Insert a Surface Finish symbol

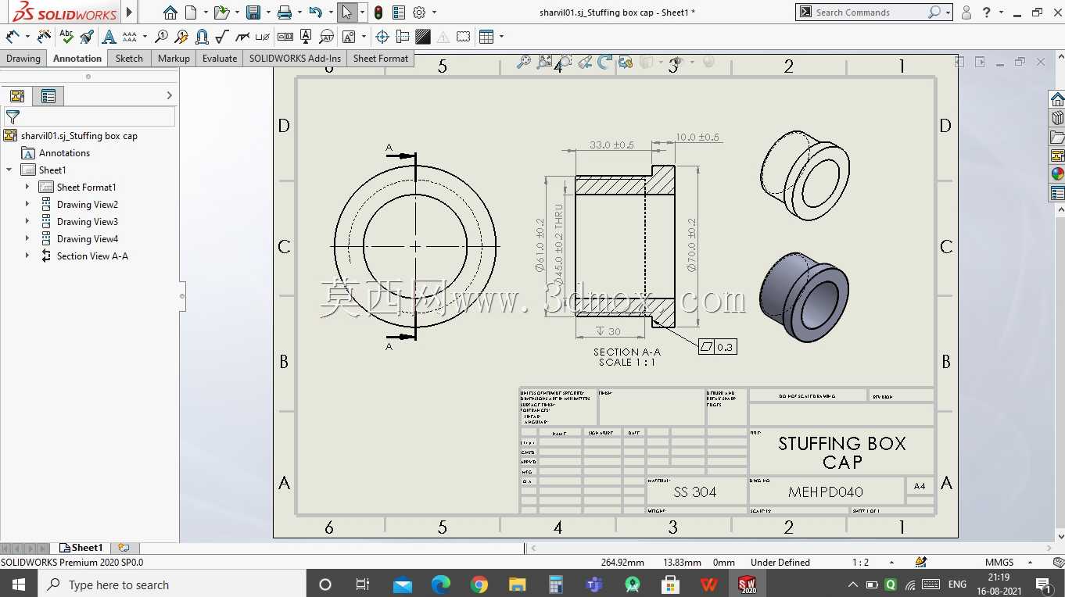(x=222, y=37)
